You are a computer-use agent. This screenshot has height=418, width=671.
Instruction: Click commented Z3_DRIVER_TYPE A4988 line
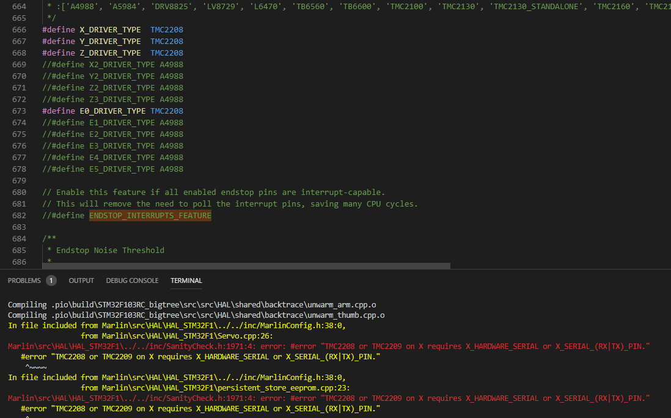pyautogui.click(x=112, y=99)
